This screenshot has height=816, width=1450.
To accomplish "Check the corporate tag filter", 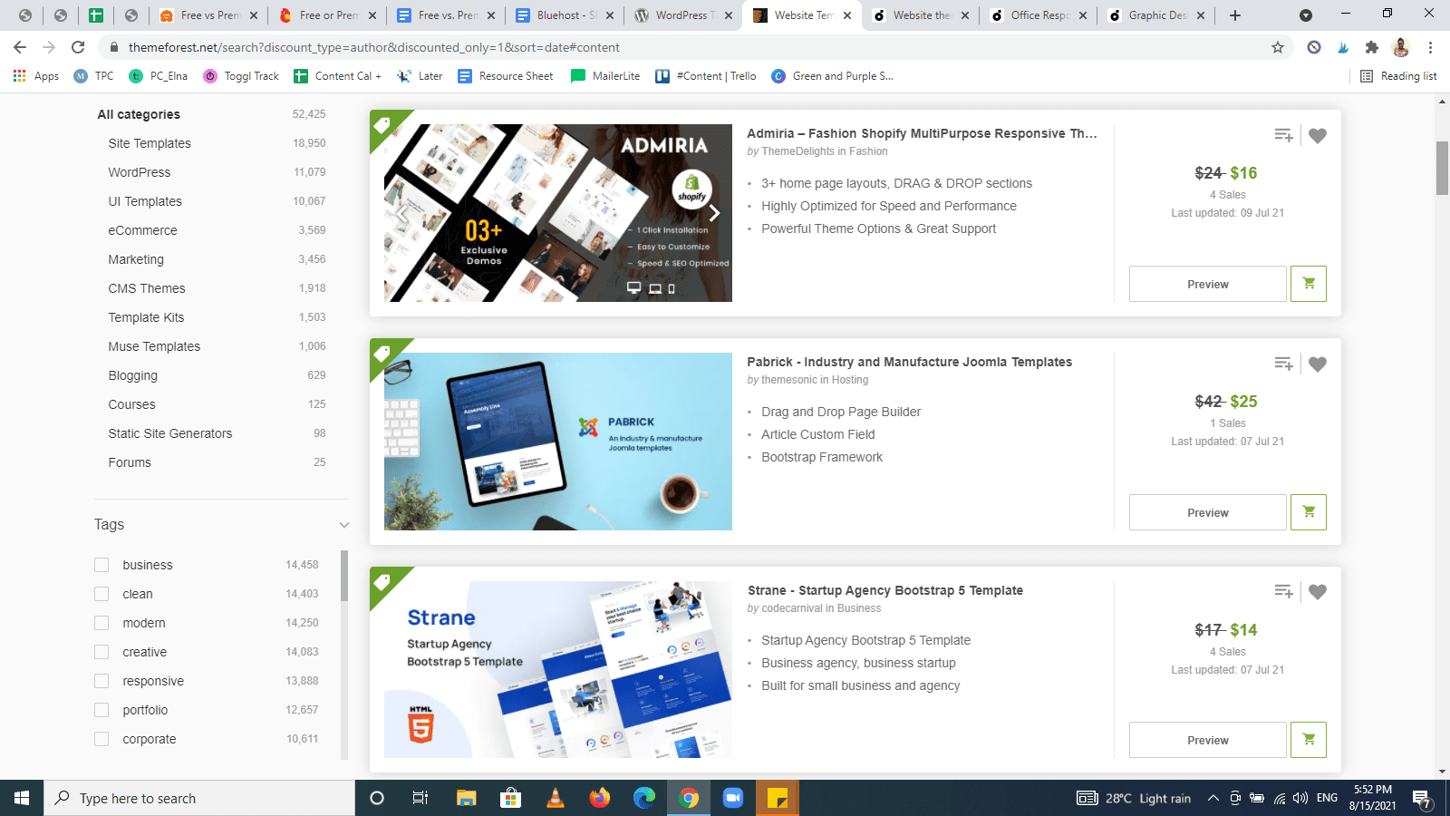I will click(101, 739).
